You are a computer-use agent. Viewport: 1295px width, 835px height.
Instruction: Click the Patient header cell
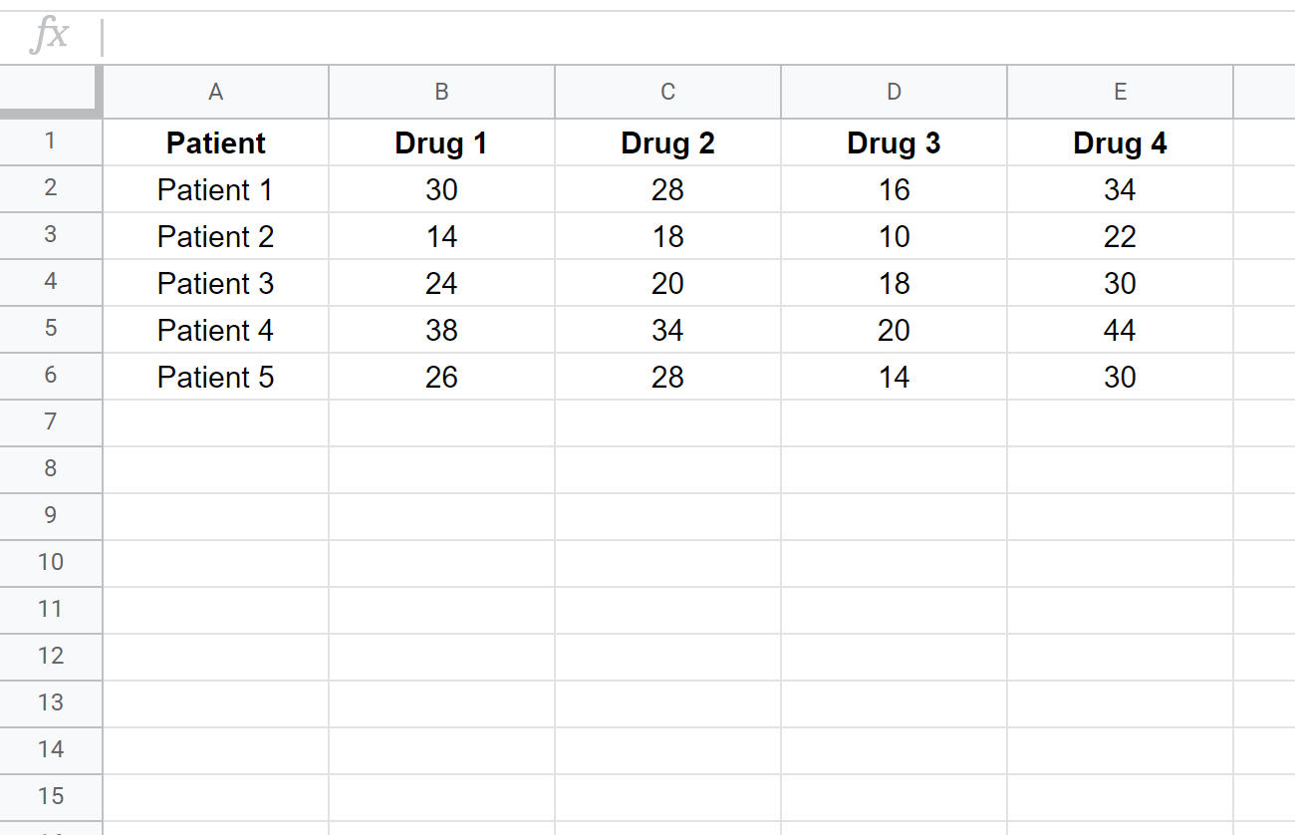point(216,142)
